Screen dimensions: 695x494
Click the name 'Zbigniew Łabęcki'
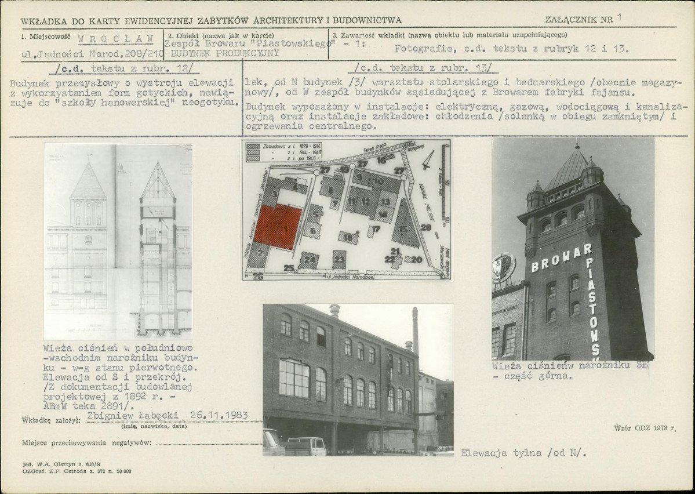click(133, 416)
